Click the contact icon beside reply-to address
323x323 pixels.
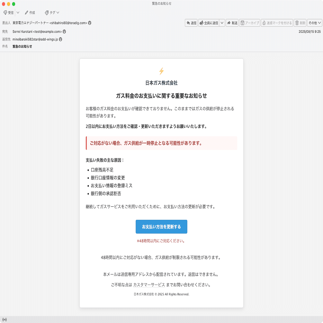[60, 39]
